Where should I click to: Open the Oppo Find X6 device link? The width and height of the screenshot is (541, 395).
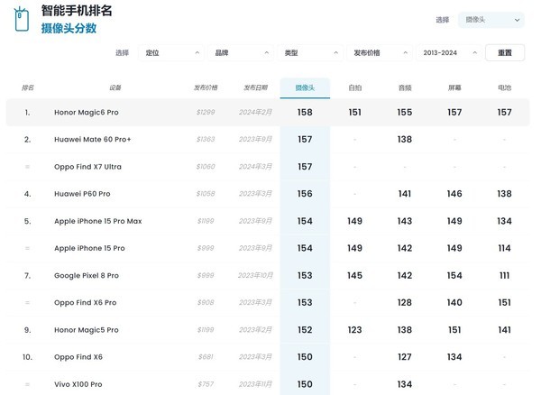[x=78, y=357]
